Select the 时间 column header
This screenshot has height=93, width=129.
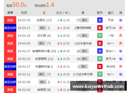24,13
